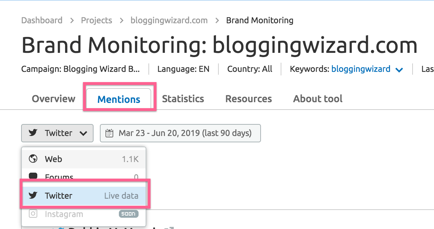Screen dimensions: 434x229
Task: Click the Twitter bird icon in dropdown list
Action: click(33, 196)
